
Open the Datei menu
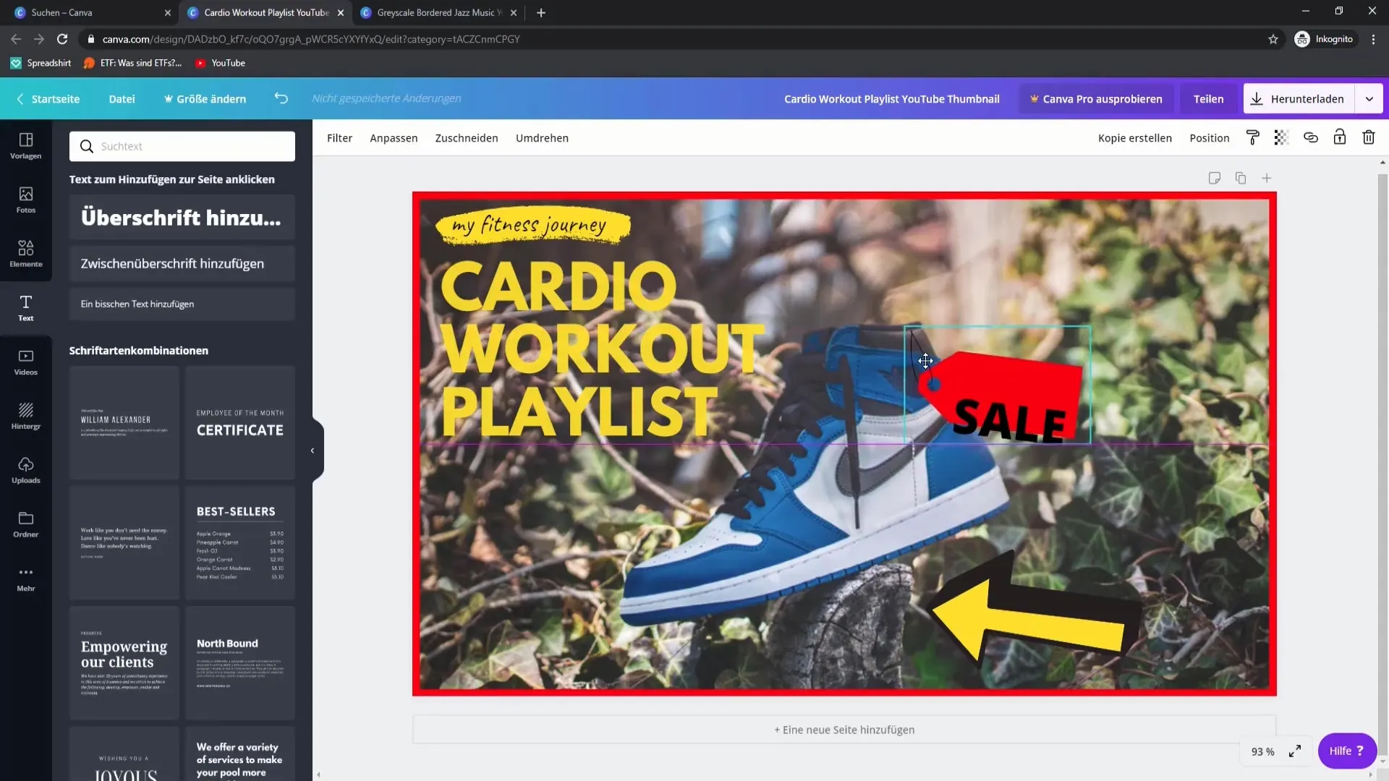[x=122, y=99]
